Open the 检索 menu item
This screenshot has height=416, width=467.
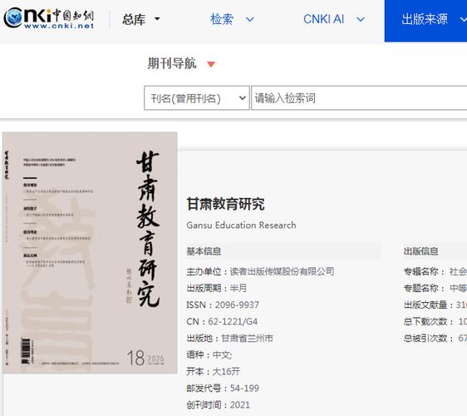click(222, 19)
